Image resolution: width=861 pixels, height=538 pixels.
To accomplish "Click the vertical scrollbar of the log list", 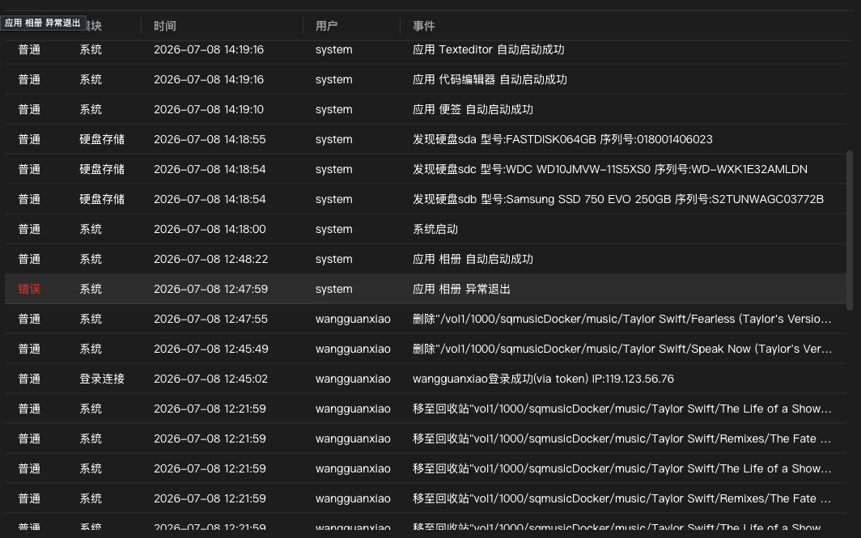I will pos(850,230).
